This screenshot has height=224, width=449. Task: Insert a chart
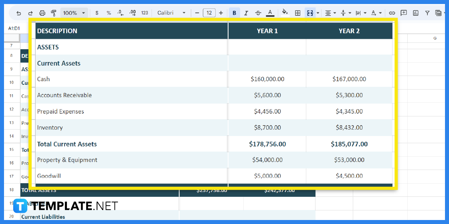pos(415,13)
